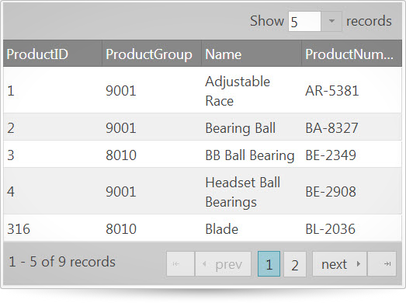Viewport: 406px width, 303px height.
Task: Click the Bearing Ball name cell
Action: 252,127
